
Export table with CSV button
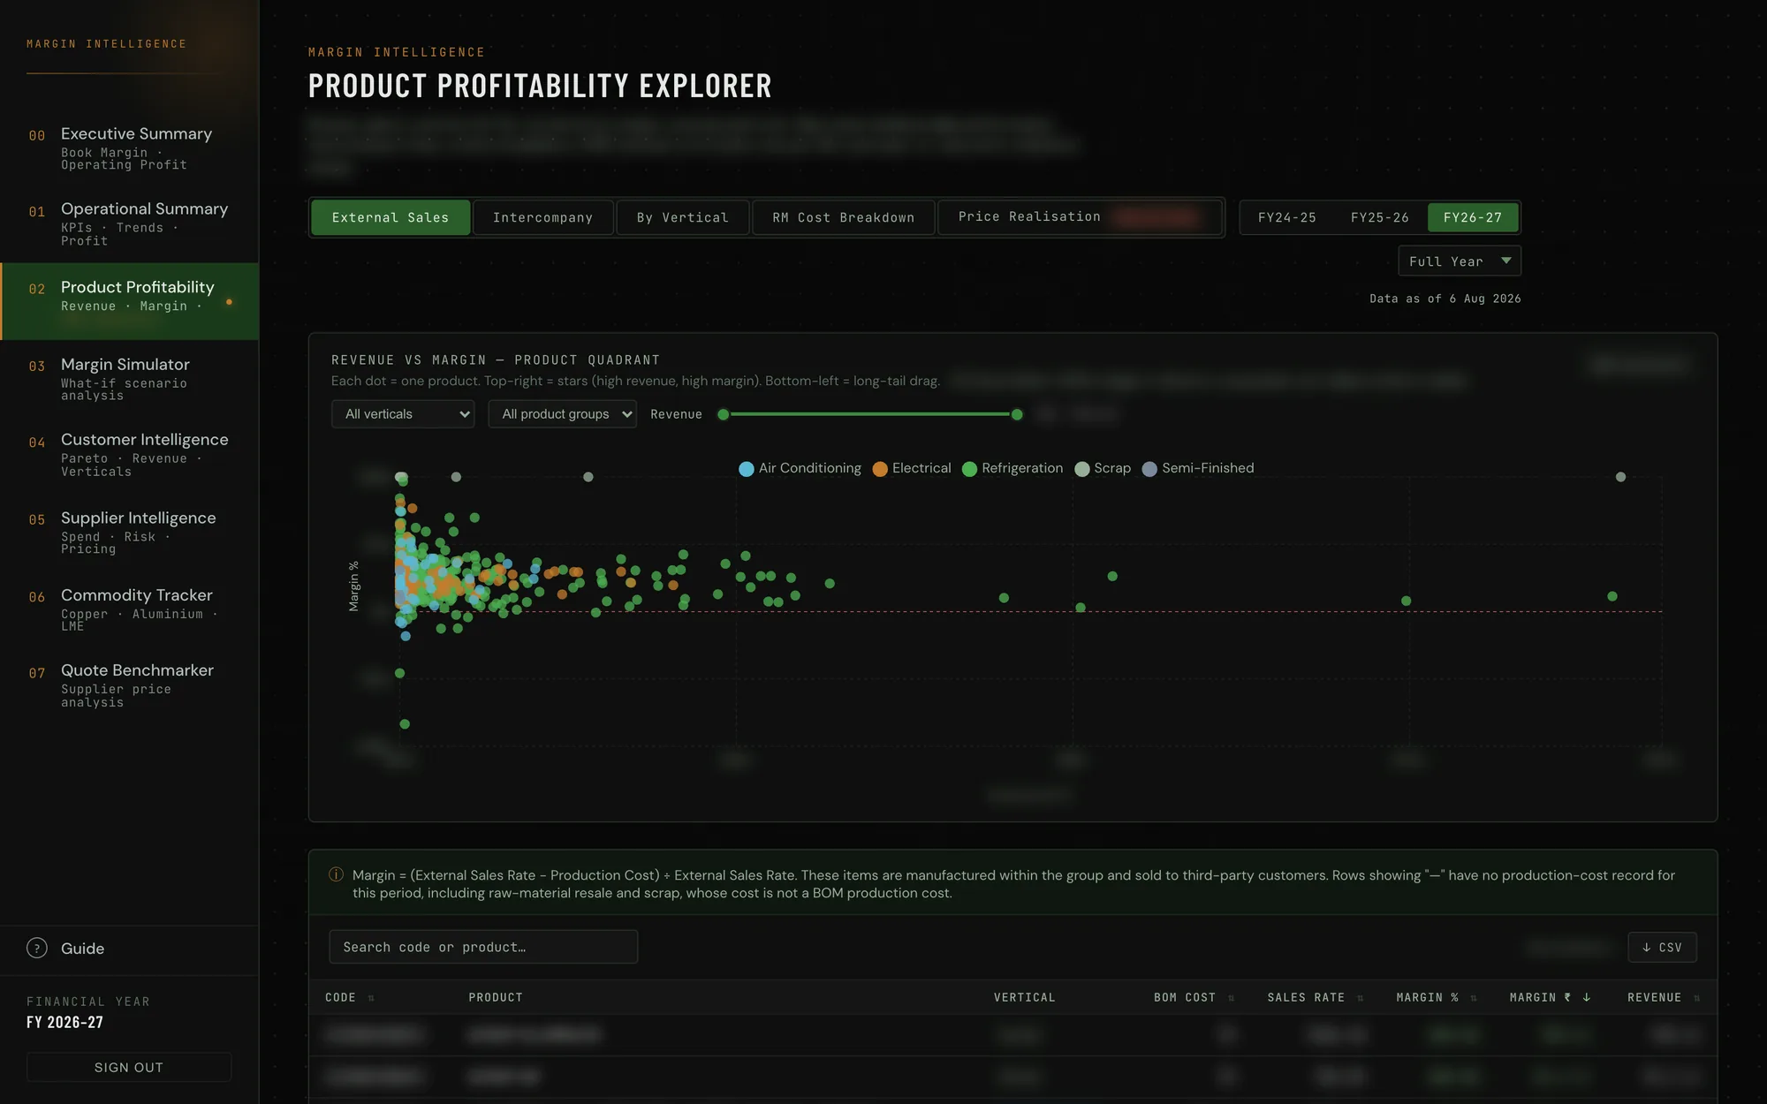[x=1662, y=947]
